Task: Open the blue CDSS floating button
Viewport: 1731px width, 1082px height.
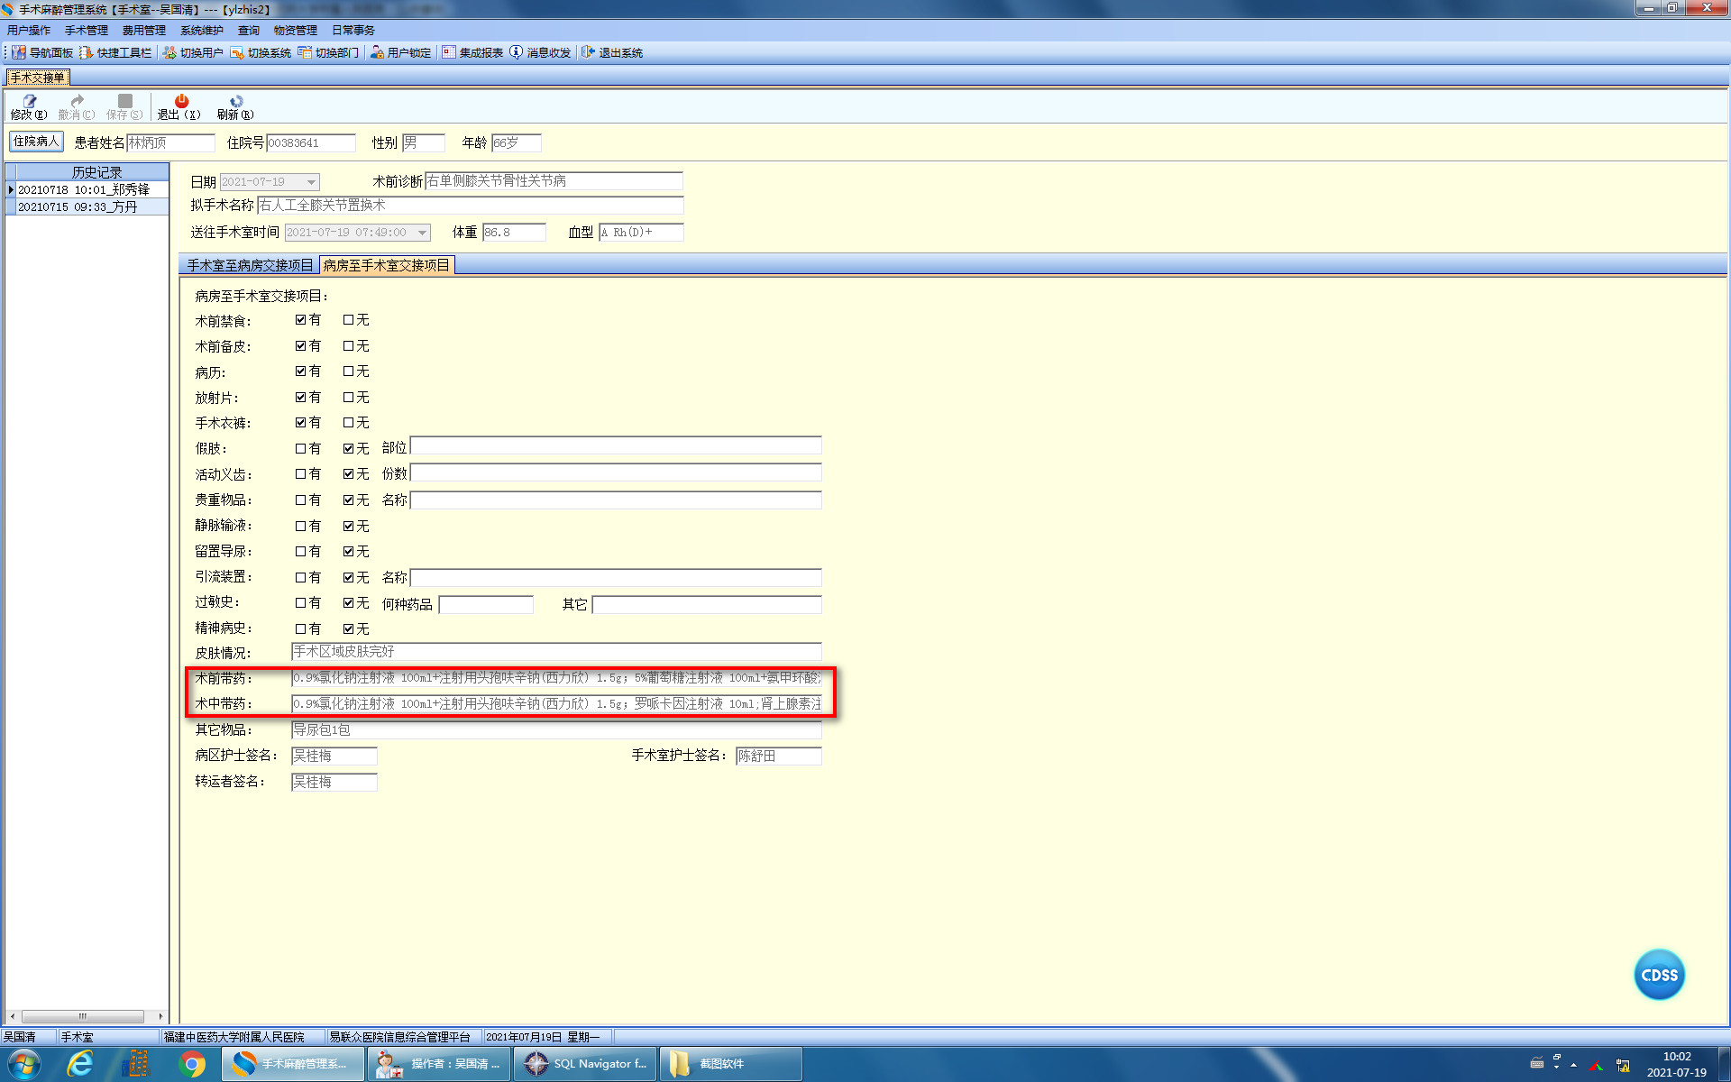Action: (1658, 975)
